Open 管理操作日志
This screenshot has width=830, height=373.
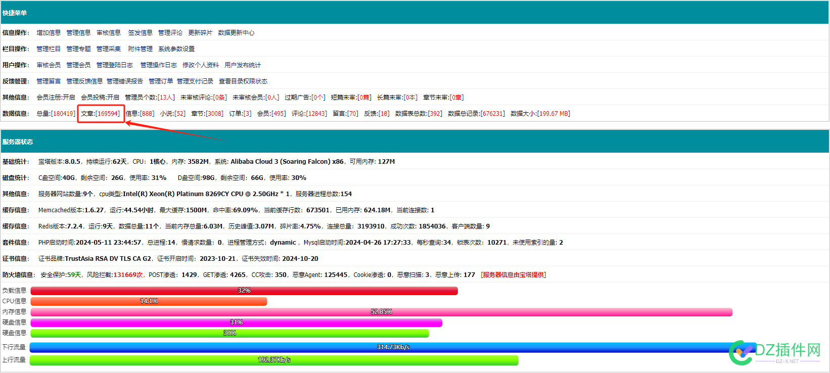coord(159,65)
